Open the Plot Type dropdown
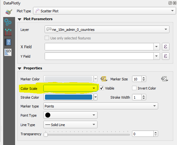The width and height of the screenshot is (177, 145). (104, 11)
